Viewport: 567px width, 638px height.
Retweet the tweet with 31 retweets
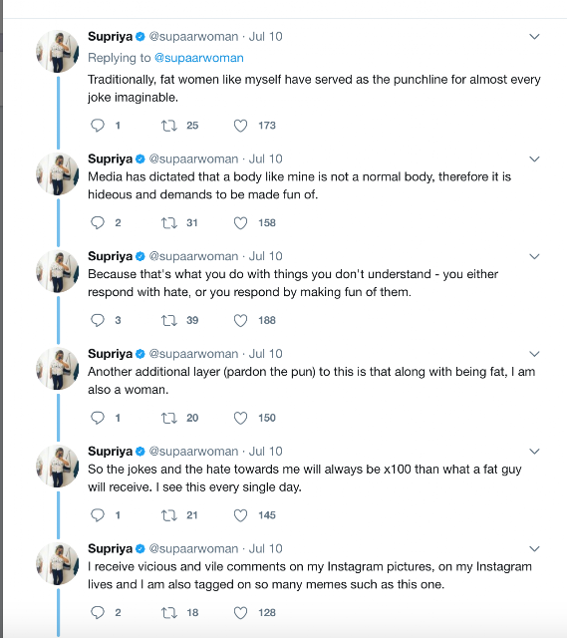coord(168,222)
